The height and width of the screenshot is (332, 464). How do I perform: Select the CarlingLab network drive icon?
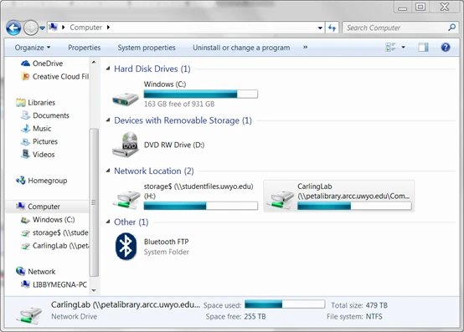280,200
